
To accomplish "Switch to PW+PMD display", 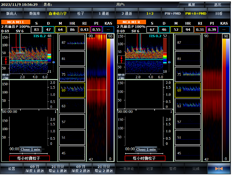I will click(173, 14).
